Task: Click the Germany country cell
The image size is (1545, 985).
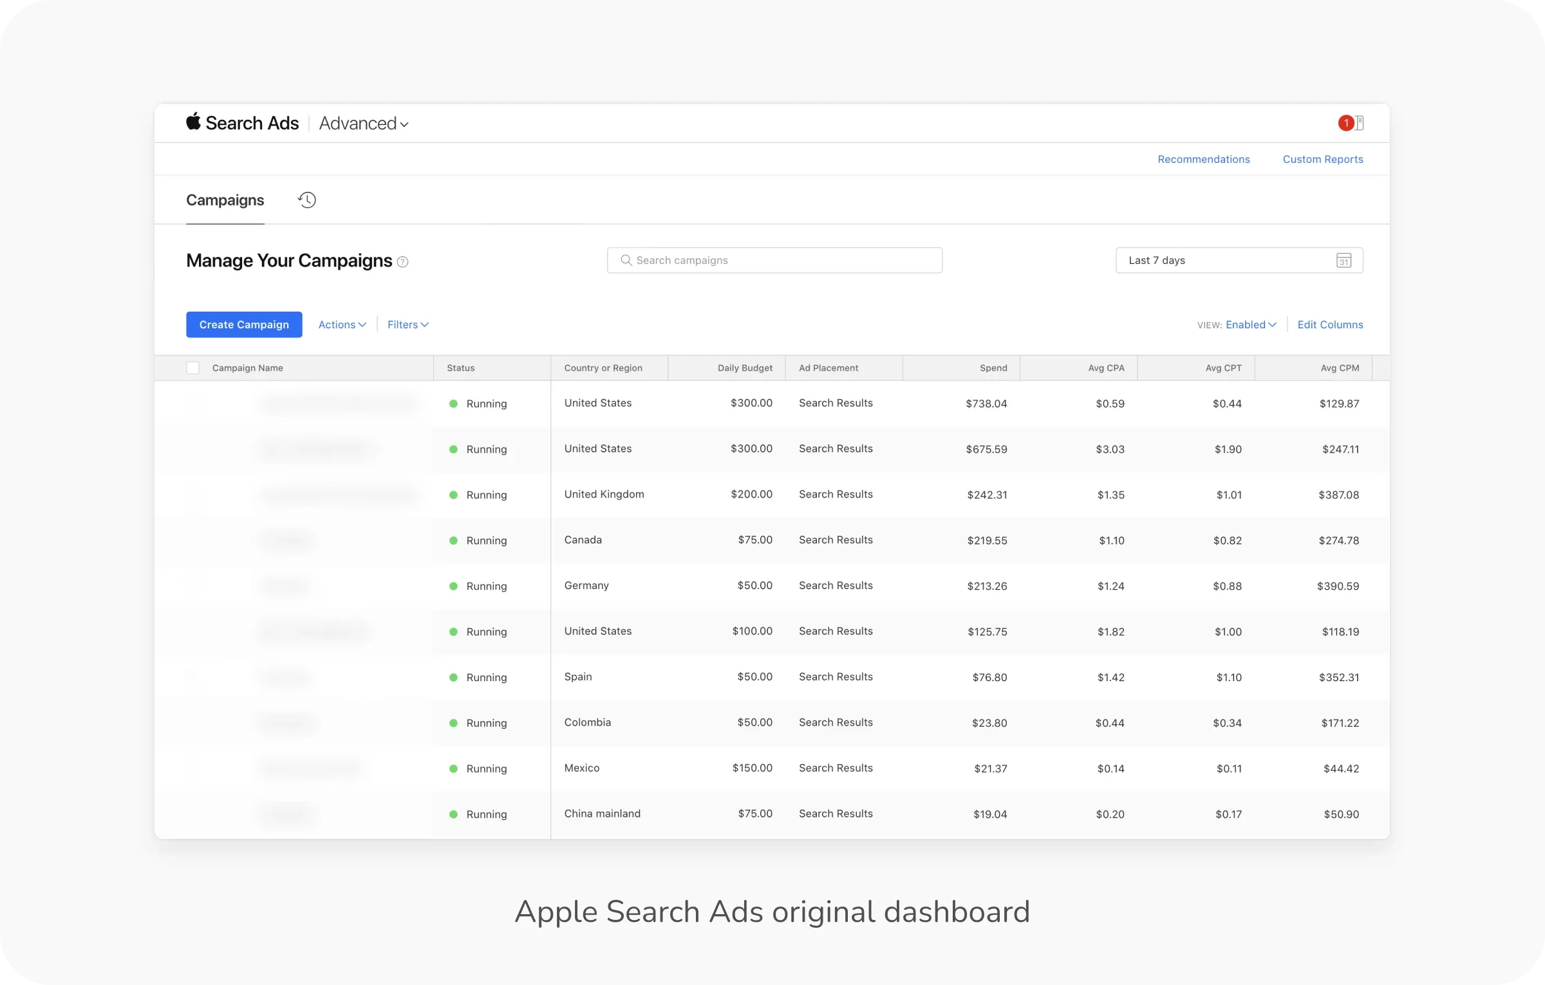Action: (586, 585)
